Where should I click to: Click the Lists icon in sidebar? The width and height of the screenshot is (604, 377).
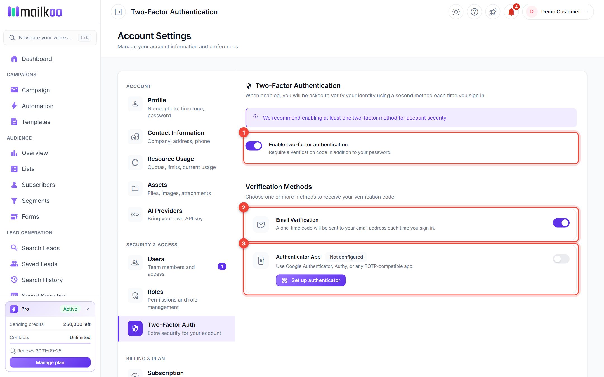[14, 169]
